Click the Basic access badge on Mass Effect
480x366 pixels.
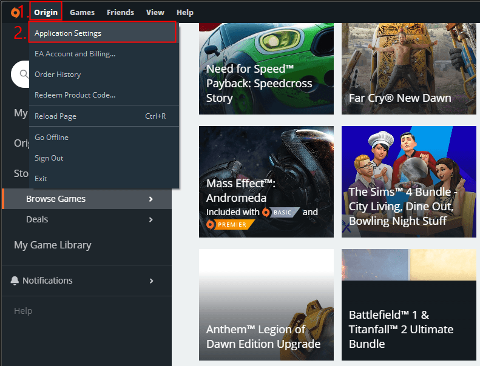point(281,212)
